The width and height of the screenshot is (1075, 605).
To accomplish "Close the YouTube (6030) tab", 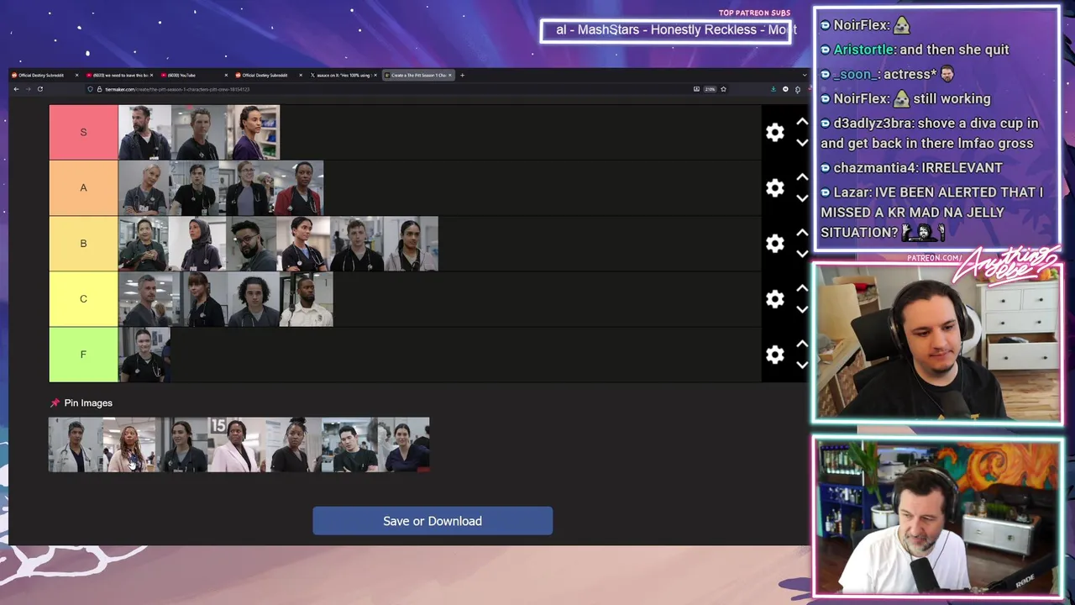I will click(x=226, y=75).
